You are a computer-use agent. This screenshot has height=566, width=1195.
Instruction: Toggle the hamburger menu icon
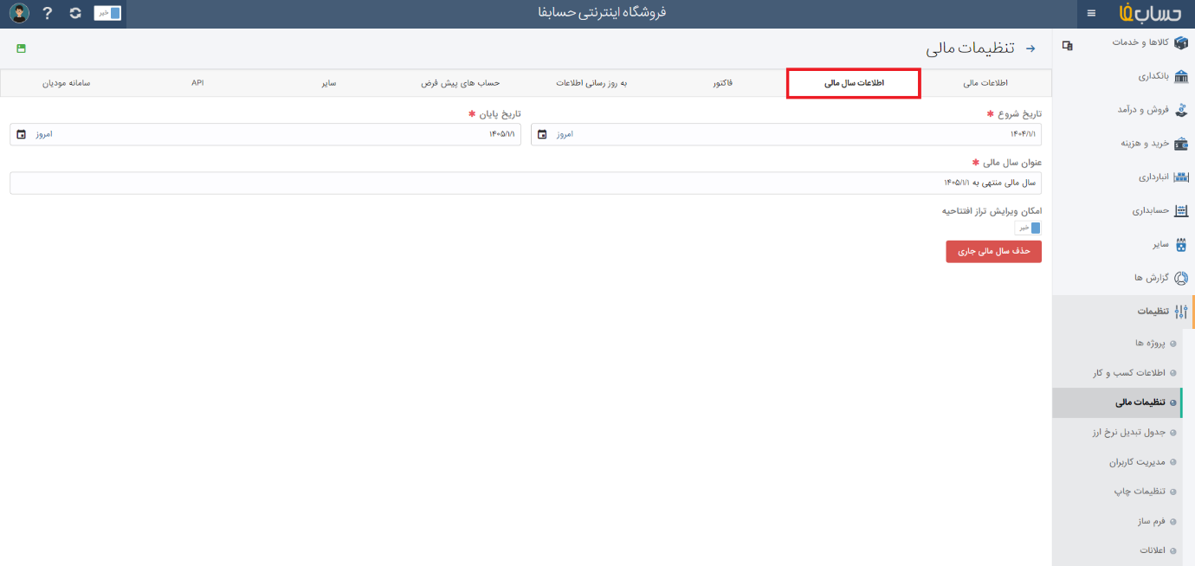[1091, 13]
